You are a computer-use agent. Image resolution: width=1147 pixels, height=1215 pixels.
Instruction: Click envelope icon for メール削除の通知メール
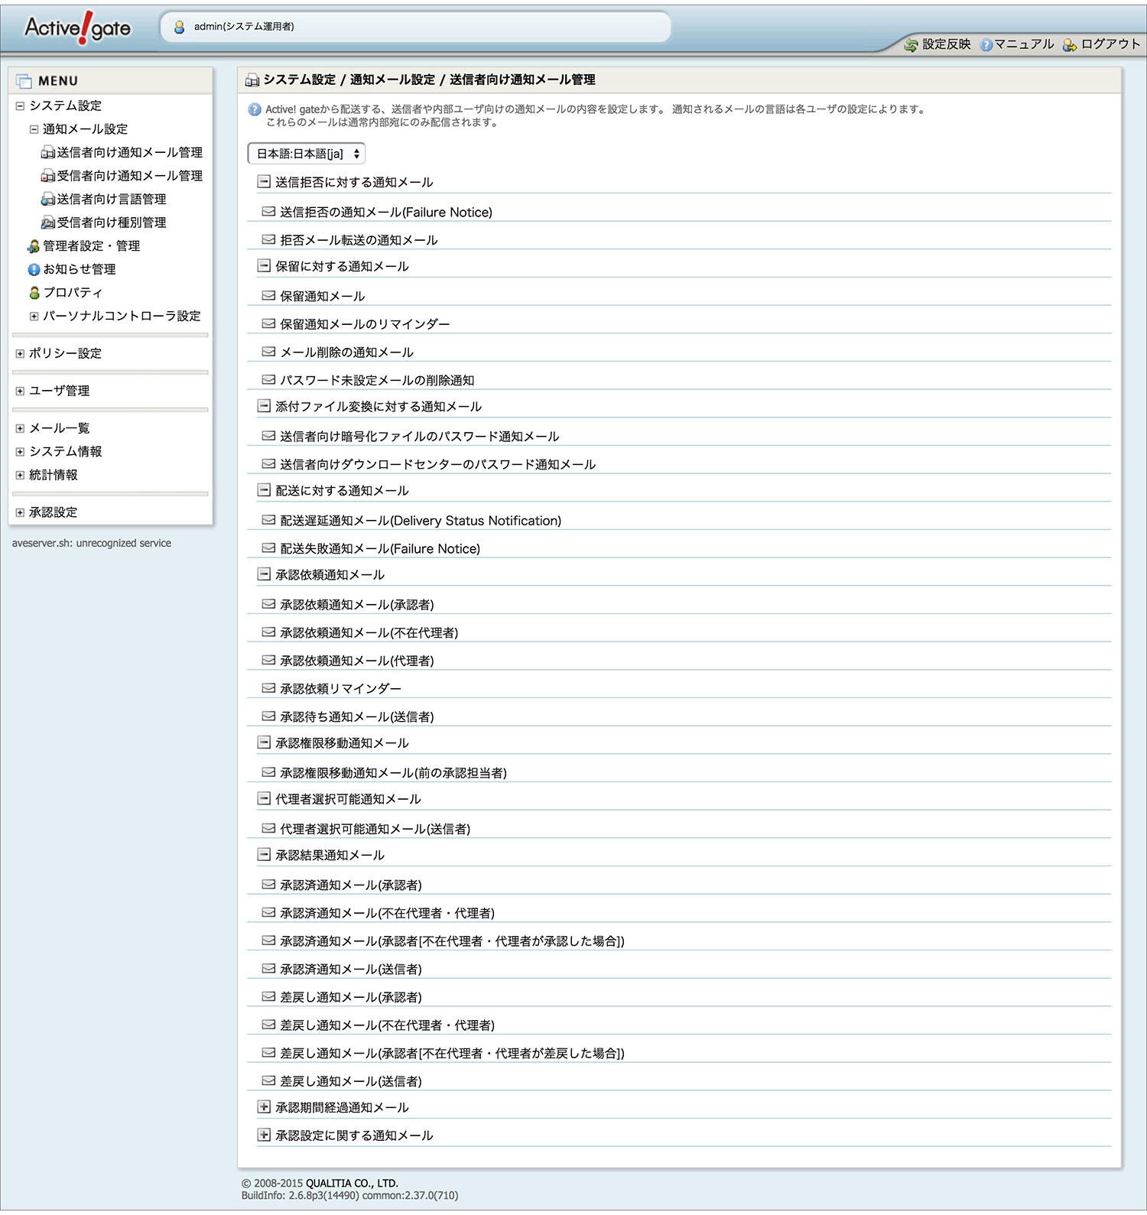268,352
